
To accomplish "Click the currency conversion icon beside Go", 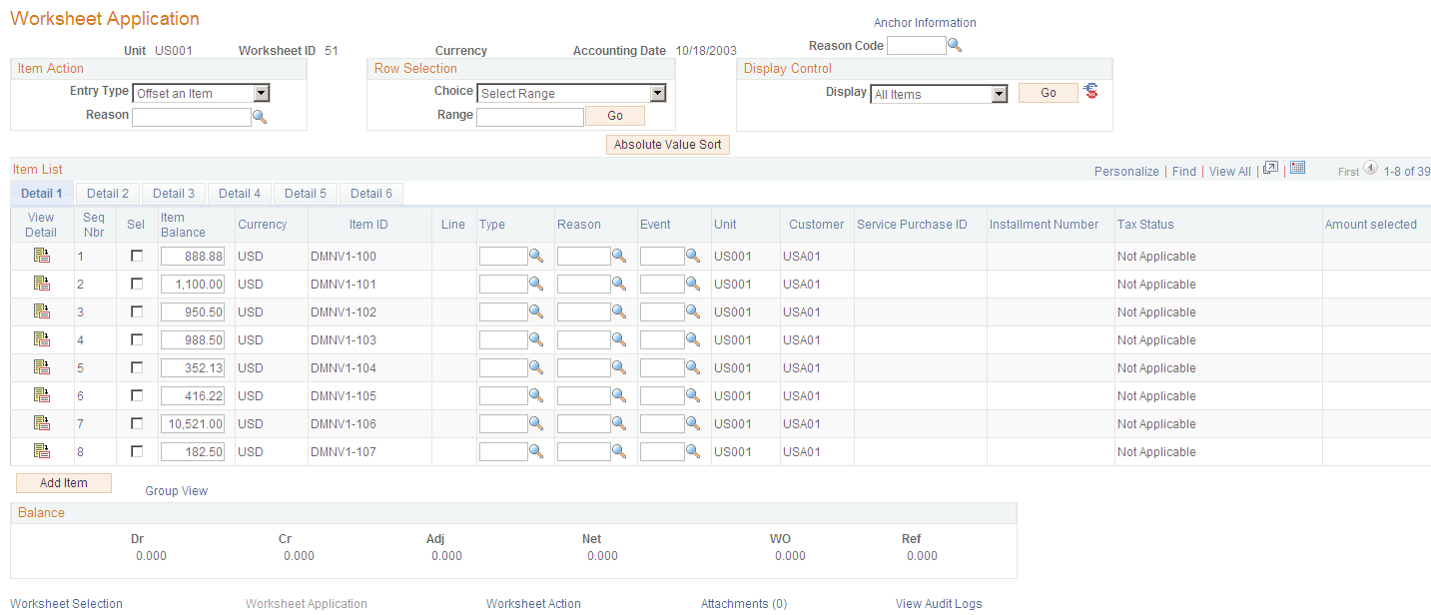I will (x=1088, y=92).
